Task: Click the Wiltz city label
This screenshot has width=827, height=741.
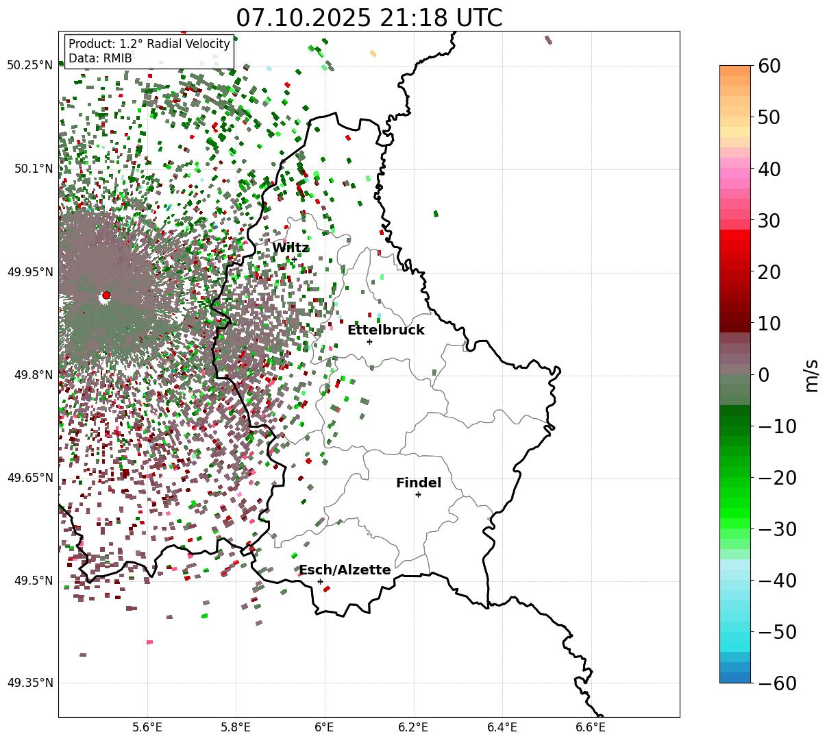Action: 291,248
